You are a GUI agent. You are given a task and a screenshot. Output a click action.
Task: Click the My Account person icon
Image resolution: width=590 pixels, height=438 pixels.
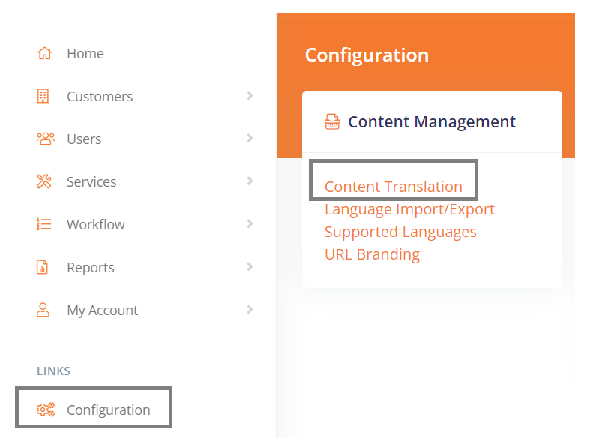click(x=43, y=310)
